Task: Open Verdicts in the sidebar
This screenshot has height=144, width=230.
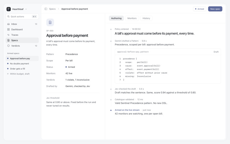Action: [22, 46]
